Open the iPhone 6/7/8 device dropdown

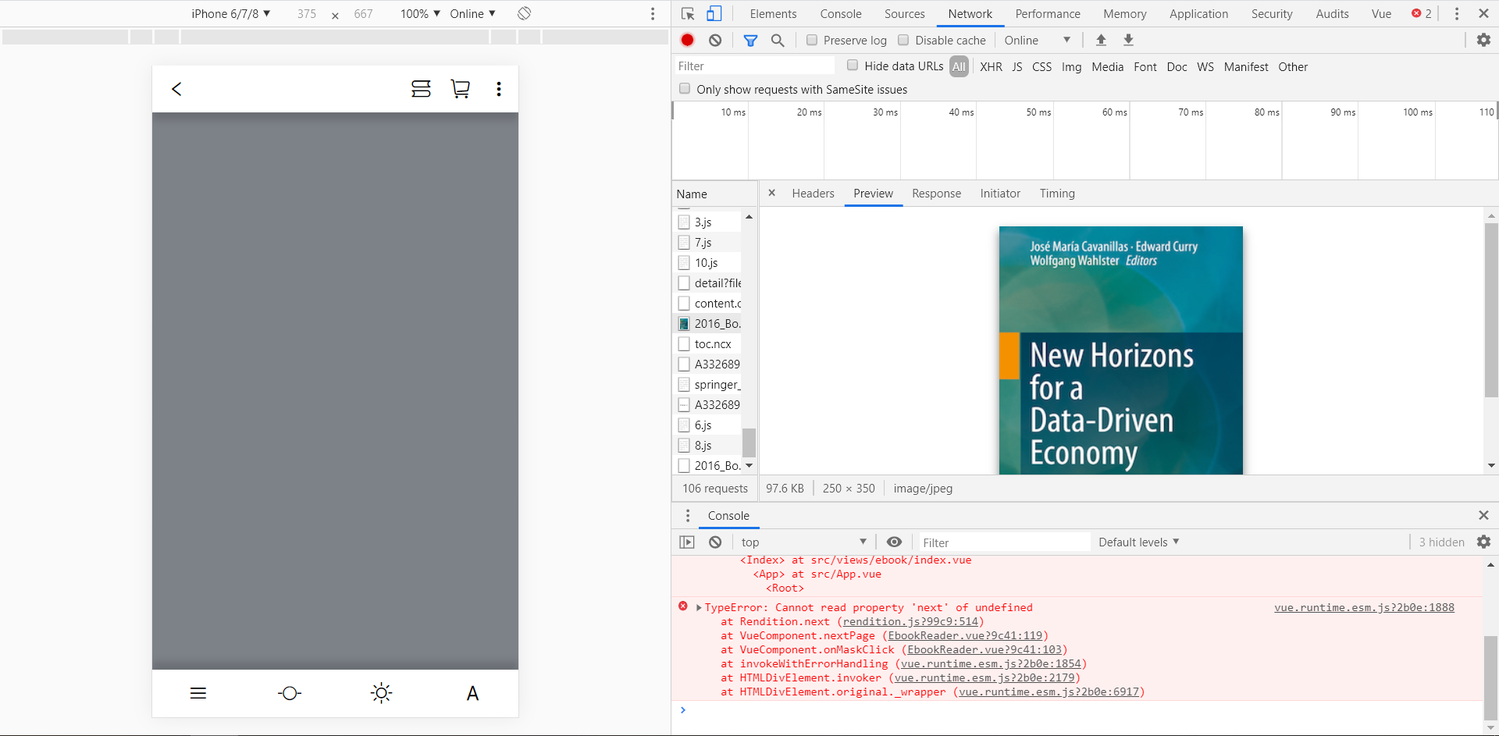click(x=231, y=13)
